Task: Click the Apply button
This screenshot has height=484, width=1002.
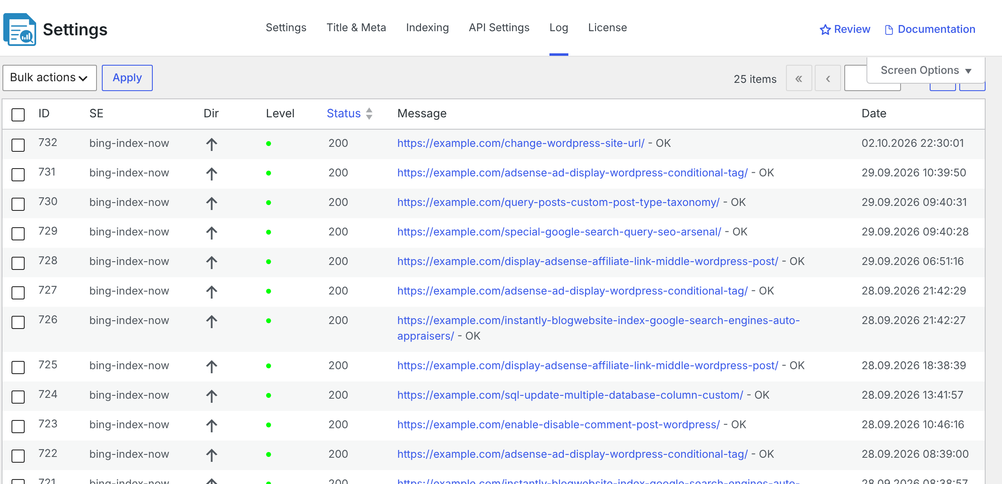Action: (x=127, y=78)
